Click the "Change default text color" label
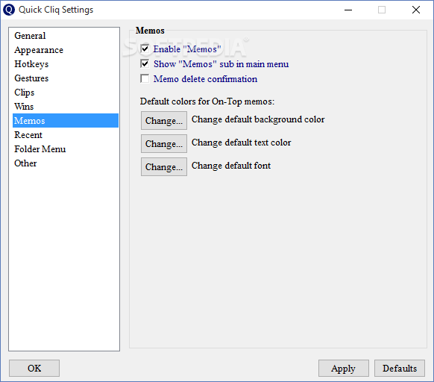 coord(241,143)
